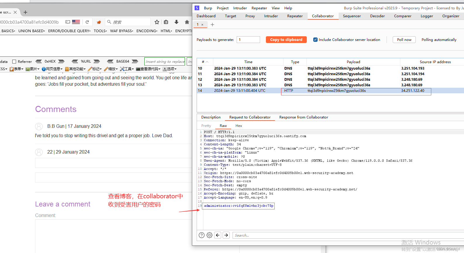Switch to the Decoder tab
Viewport: 464px width, 253px height.
pyautogui.click(x=378, y=16)
